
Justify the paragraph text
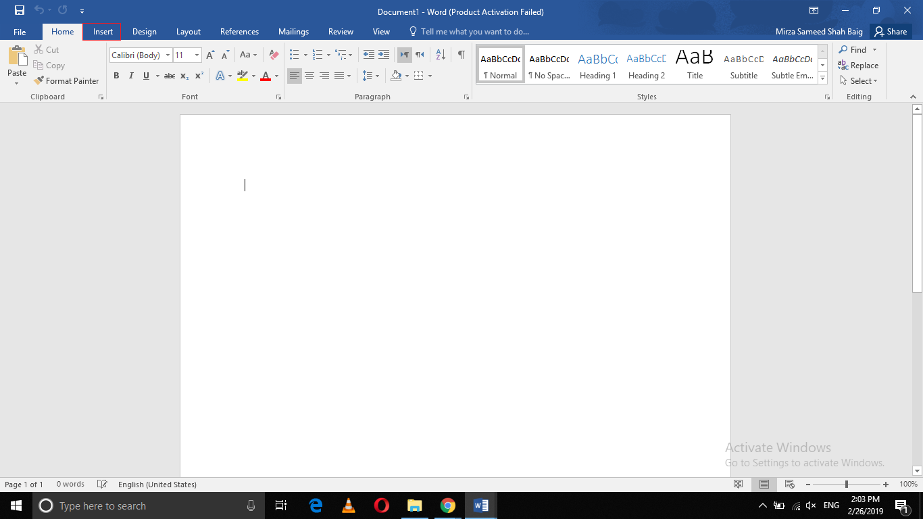(339, 76)
